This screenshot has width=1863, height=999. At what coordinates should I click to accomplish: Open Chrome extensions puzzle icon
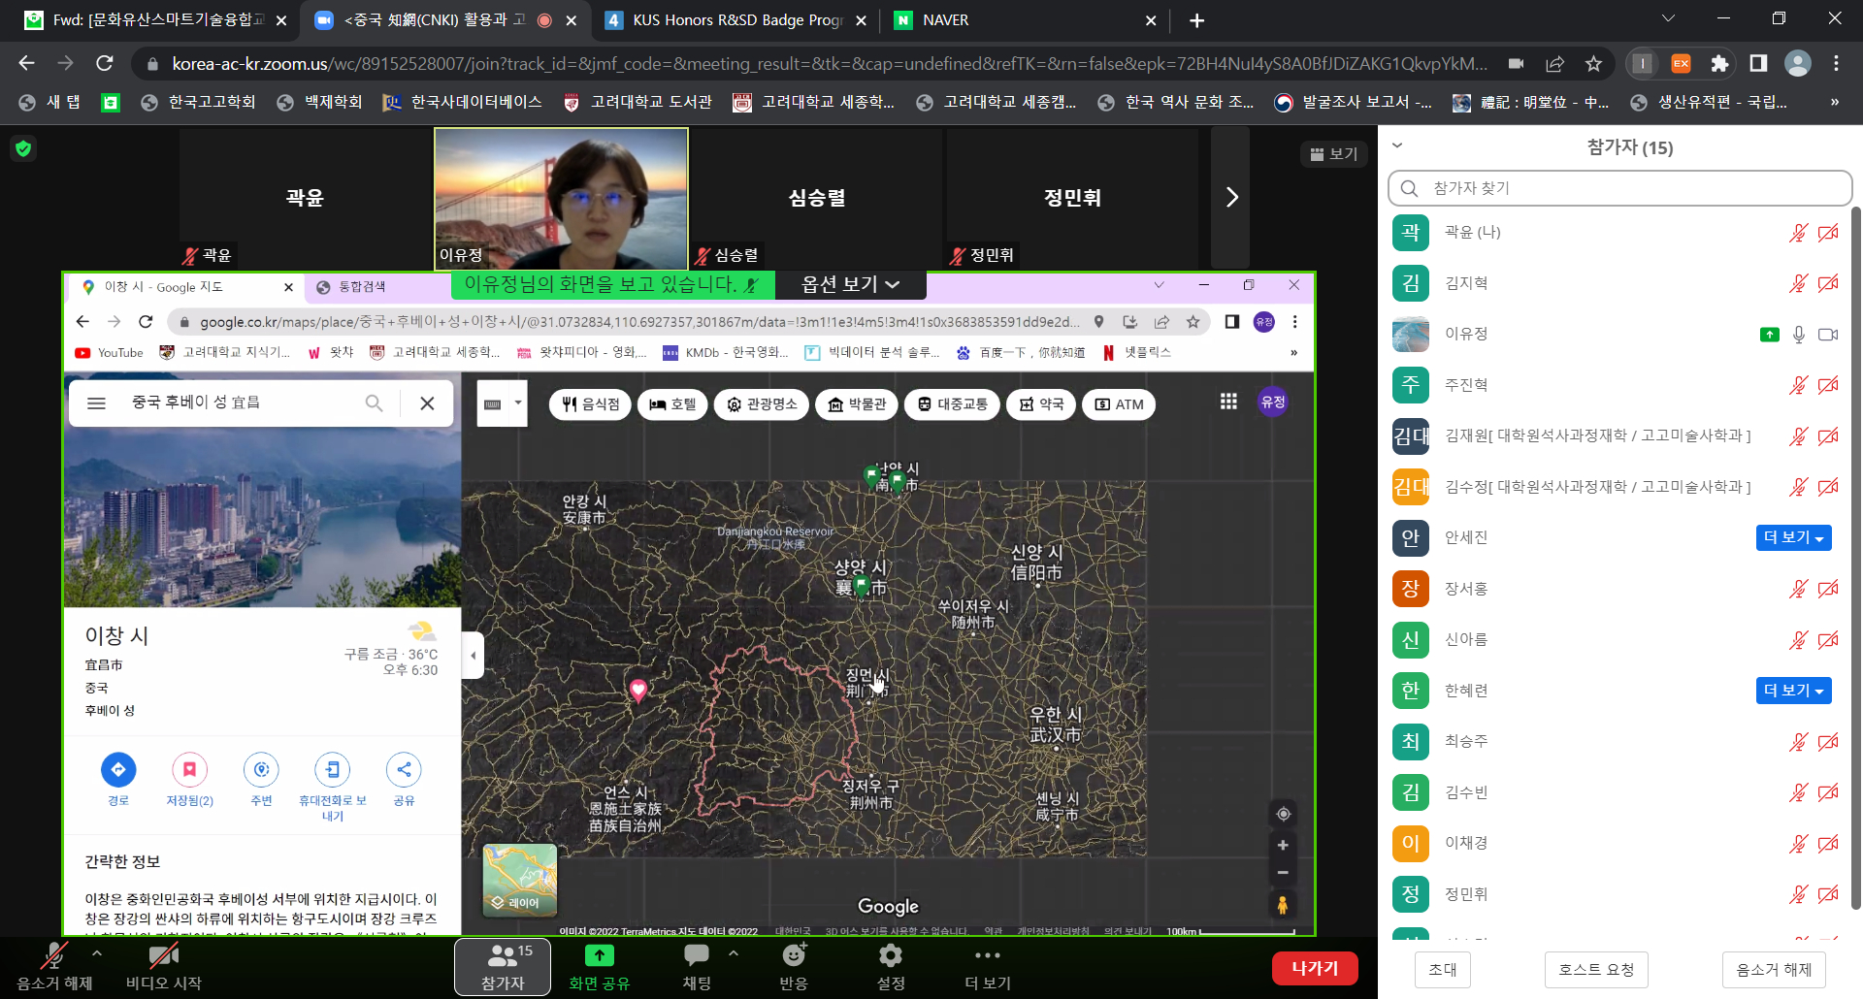(1719, 64)
